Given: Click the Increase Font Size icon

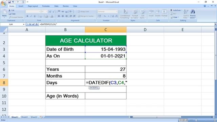Looking at the screenshot, I should tap(50, 12).
